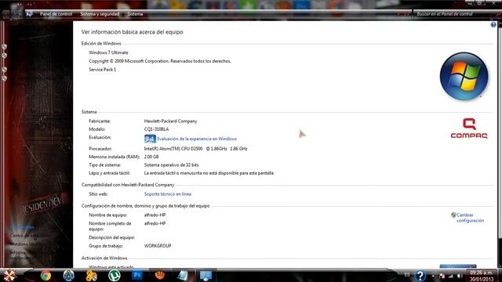Select the Intel(R) Atom(TM) CPU D2500 text

[173, 149]
